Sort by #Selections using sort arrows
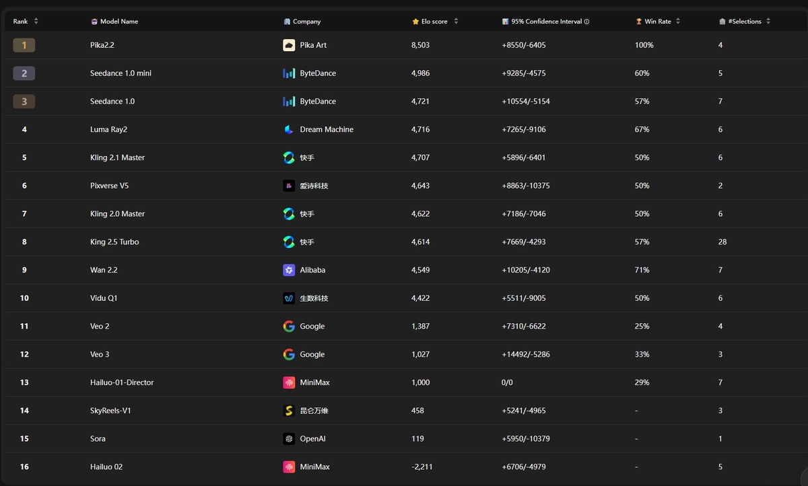Image resolution: width=808 pixels, height=486 pixels. click(768, 22)
